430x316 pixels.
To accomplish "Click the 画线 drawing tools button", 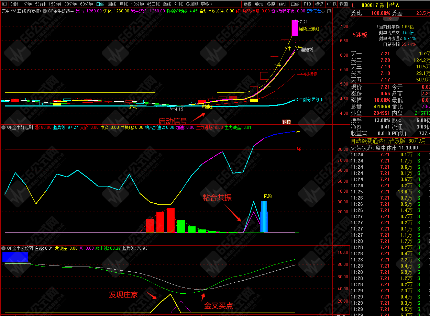I will (295, 4).
